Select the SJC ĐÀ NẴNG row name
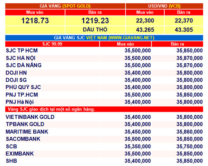Screen dimensions: 208x166 tap(24, 65)
